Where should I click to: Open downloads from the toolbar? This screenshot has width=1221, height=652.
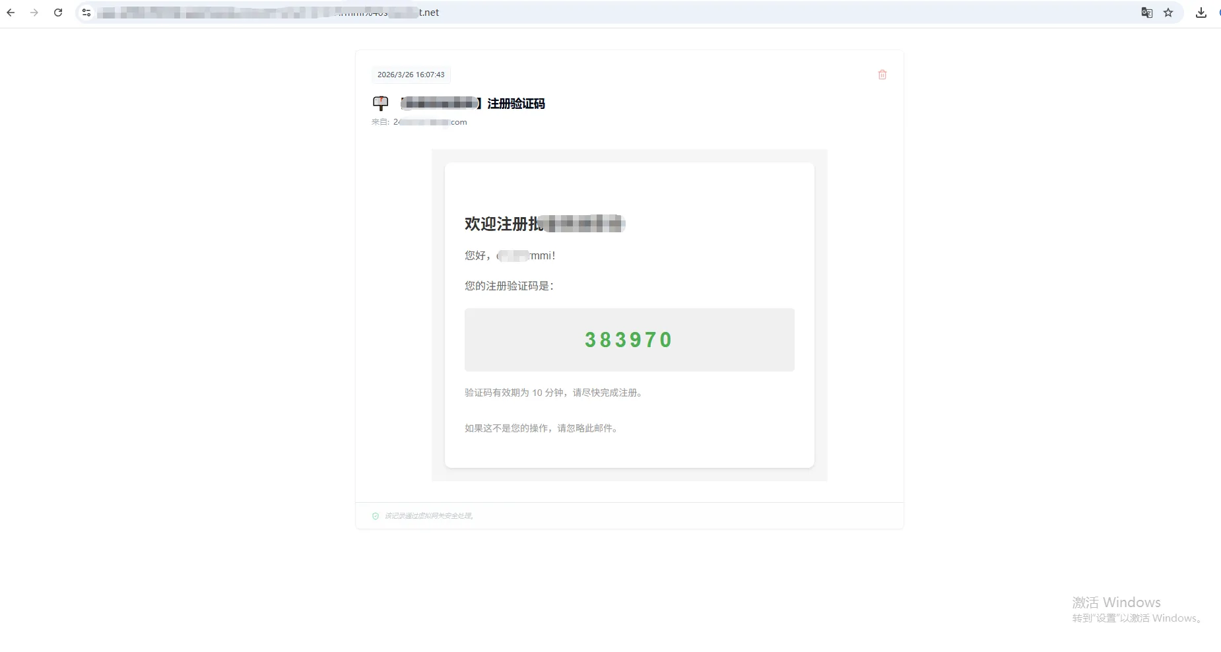pyautogui.click(x=1201, y=12)
